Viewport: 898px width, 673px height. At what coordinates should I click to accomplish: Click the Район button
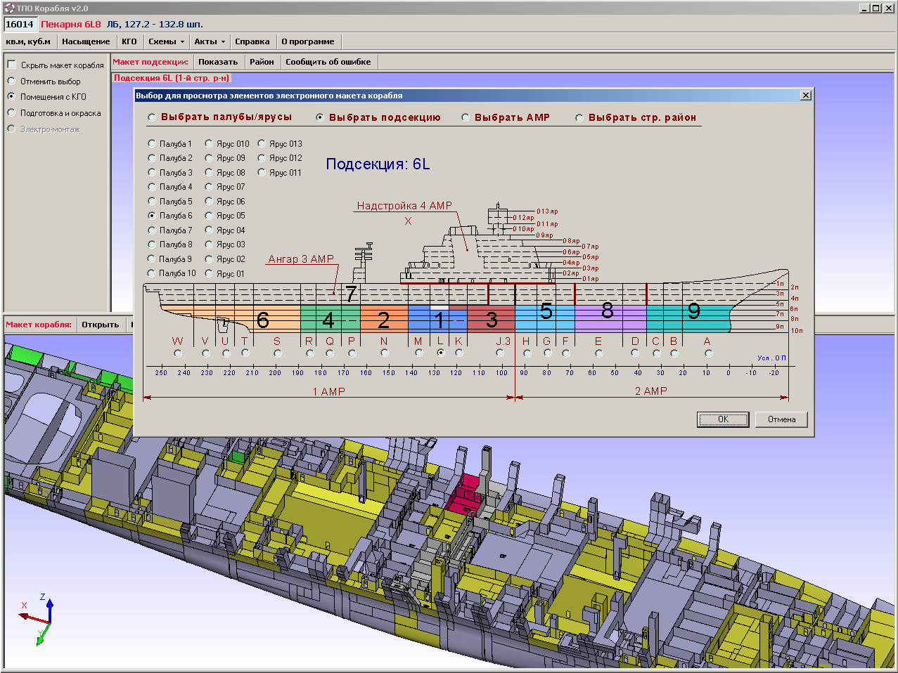[x=262, y=62]
